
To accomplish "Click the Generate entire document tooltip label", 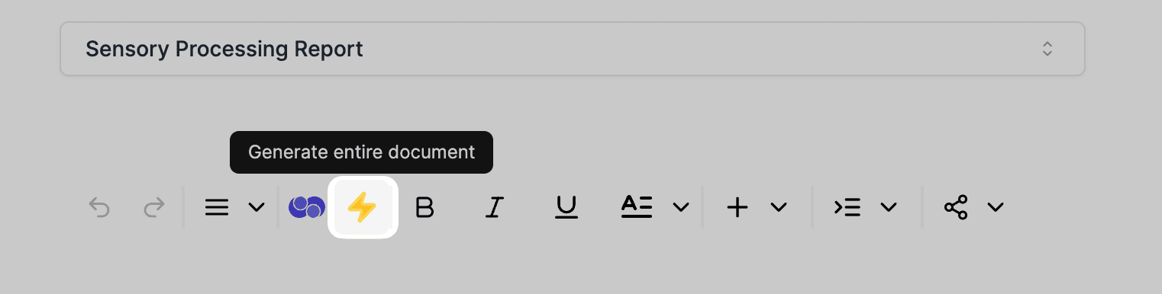I will (x=362, y=152).
